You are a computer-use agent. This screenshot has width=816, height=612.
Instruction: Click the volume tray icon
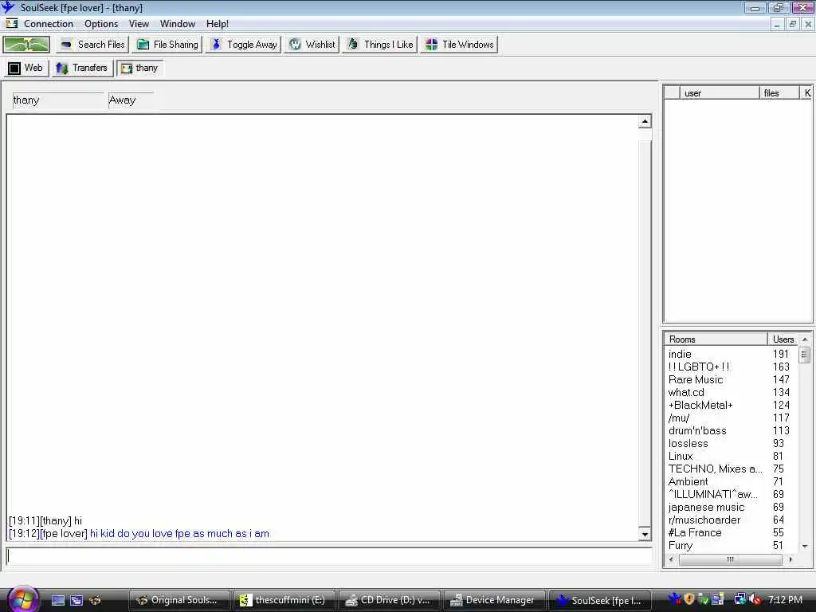coord(754,599)
